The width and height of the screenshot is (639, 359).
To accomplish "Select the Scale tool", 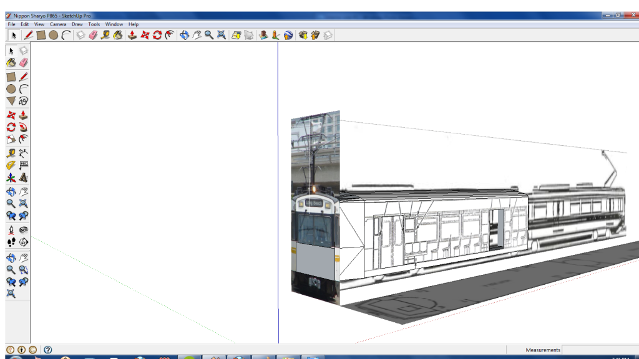I will [x=11, y=139].
